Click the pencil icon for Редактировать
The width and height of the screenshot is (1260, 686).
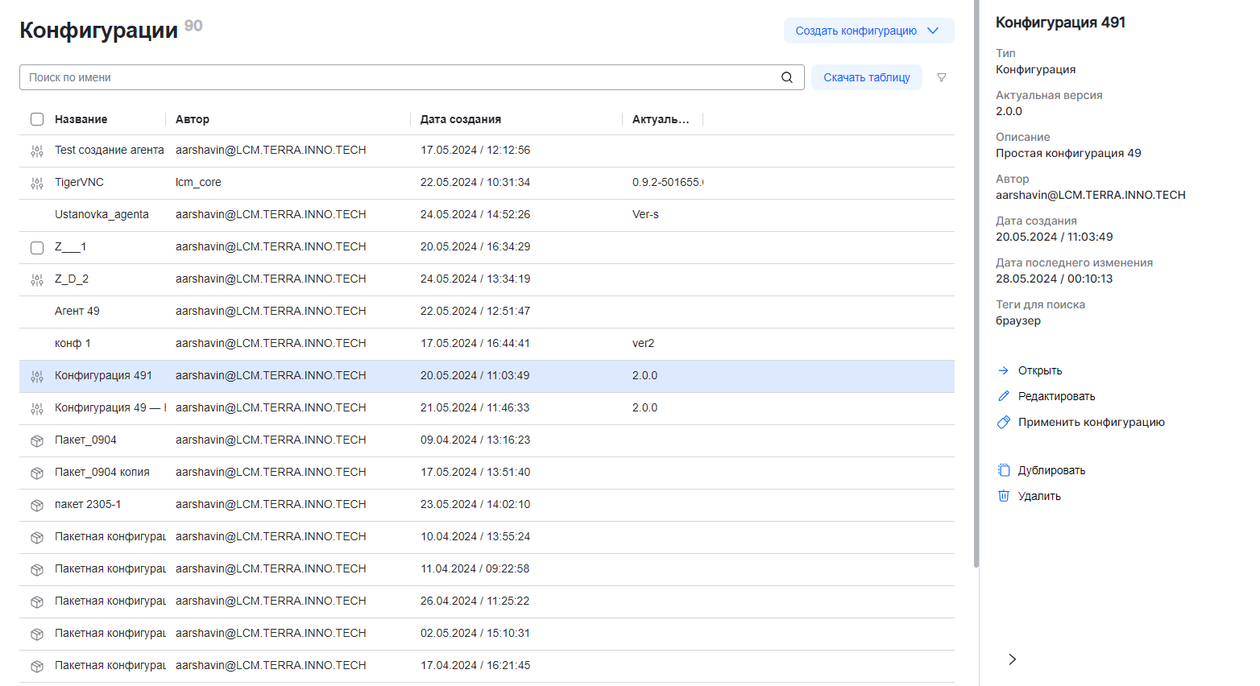click(1004, 396)
